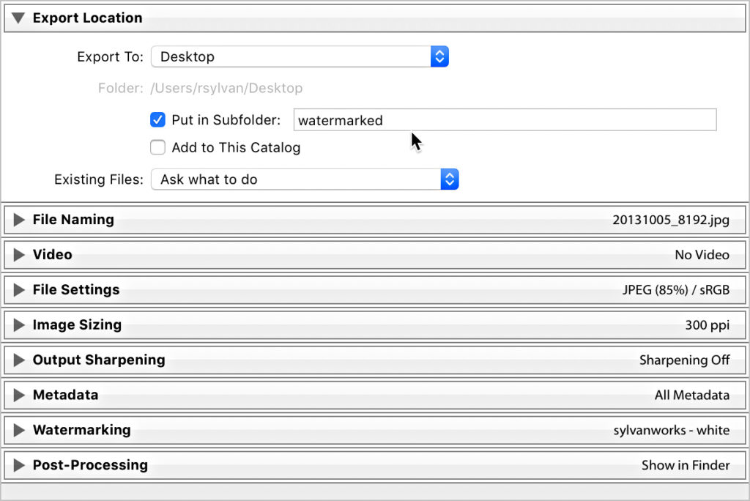Image resolution: width=750 pixels, height=501 pixels.
Task: Click the file name 20131005_8192.jpg
Action: pos(671,220)
